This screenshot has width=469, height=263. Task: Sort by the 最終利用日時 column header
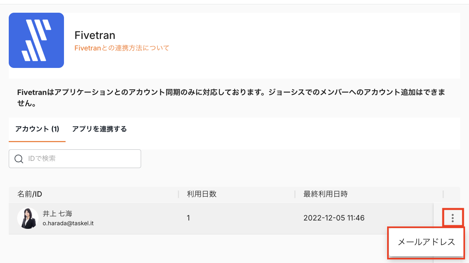326,194
